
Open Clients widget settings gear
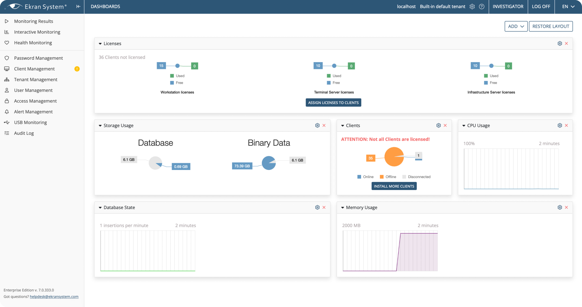439,125
